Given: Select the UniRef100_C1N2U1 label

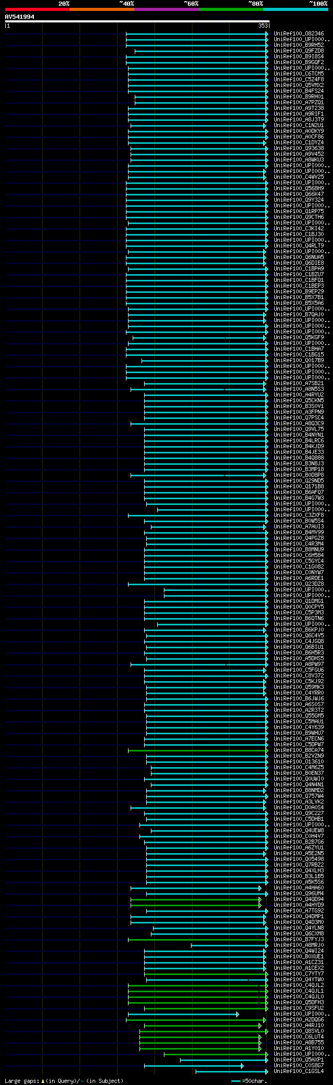Looking at the screenshot, I should [299, 126].
